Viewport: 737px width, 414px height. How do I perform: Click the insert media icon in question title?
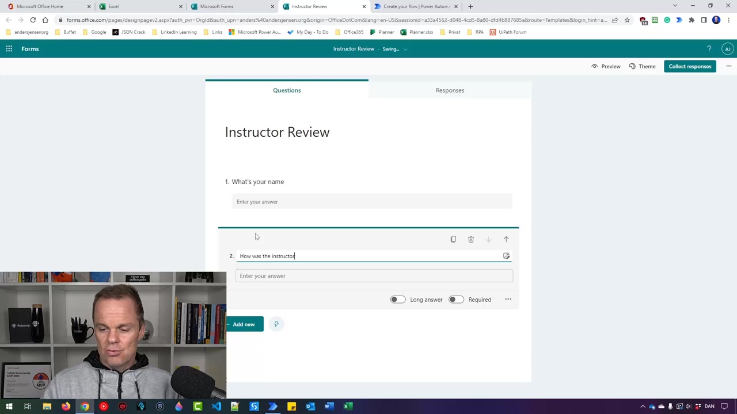506,256
